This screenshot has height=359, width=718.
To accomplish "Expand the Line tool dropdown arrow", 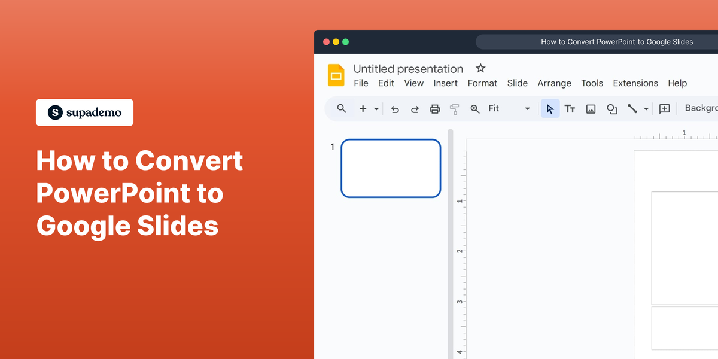I will [x=646, y=109].
